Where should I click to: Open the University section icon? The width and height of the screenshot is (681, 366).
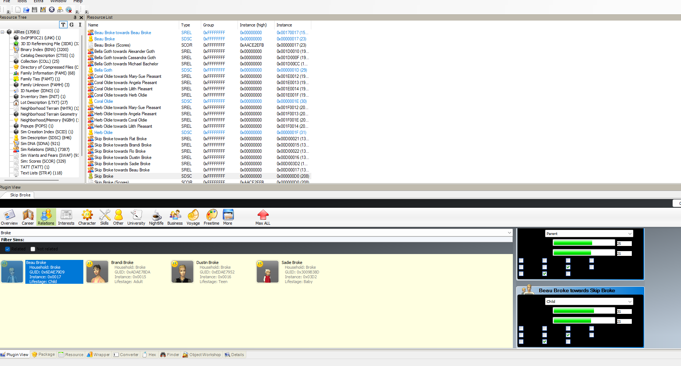(136, 217)
